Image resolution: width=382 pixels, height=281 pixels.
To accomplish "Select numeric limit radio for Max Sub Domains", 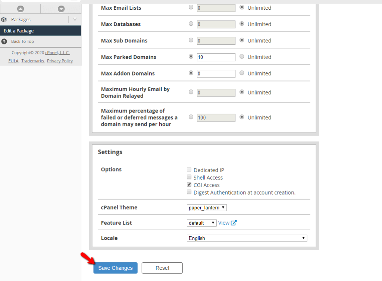I will [x=191, y=40].
